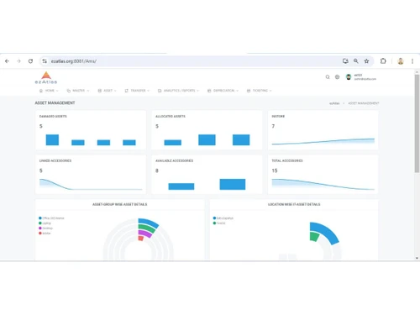Screen dimensions: 420x315
Task: Expand the Home menu chevron
Action: [57, 91]
